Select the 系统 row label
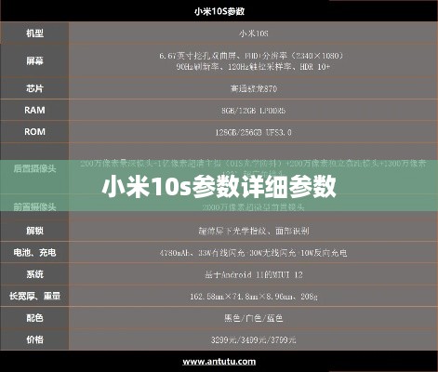Image resolution: width=438 pixels, height=372 pixels. point(34,274)
